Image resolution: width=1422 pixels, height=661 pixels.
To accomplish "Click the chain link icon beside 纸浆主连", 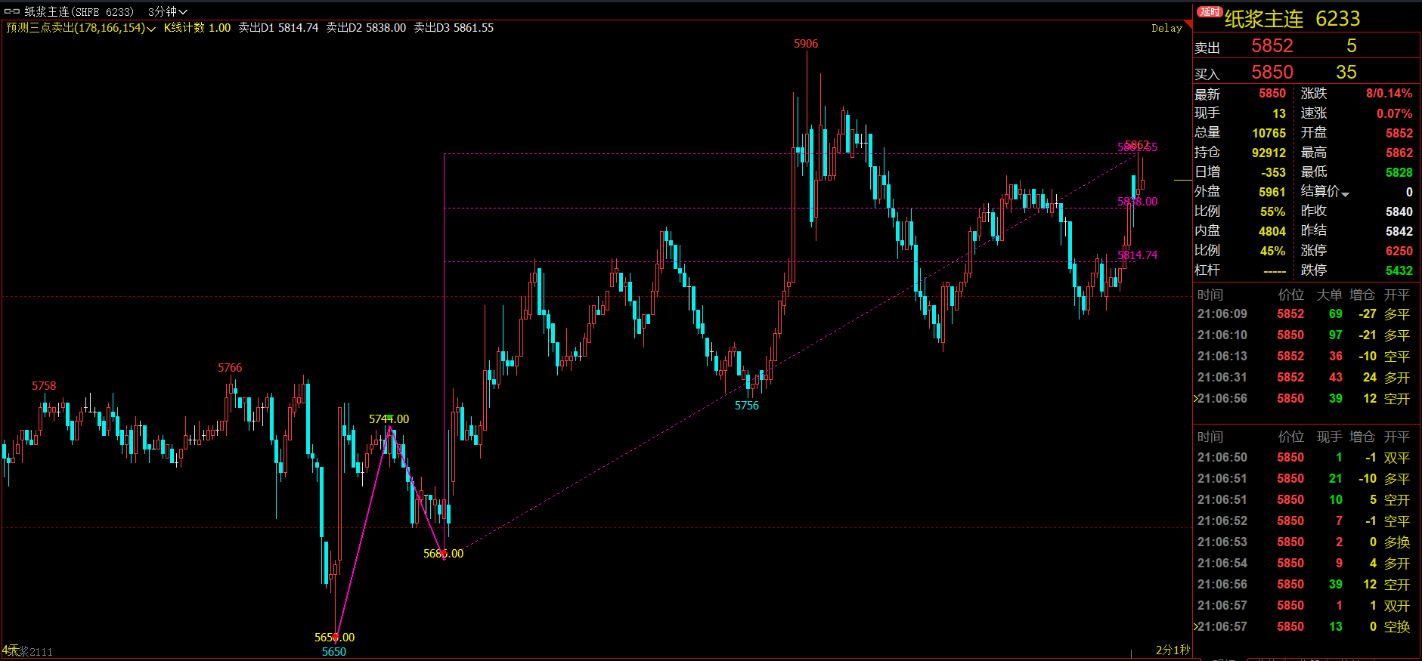I will (x=12, y=11).
